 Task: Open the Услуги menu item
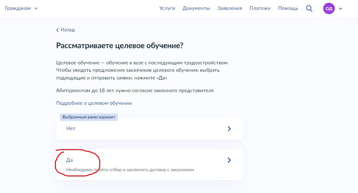(167, 8)
